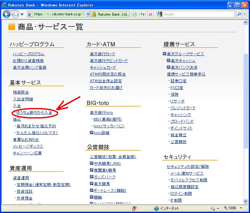Image resolution: width=250 pixels, height=213 pixels.
Task: Open the 振込 link
Action: pyautogui.click(x=17, y=119)
